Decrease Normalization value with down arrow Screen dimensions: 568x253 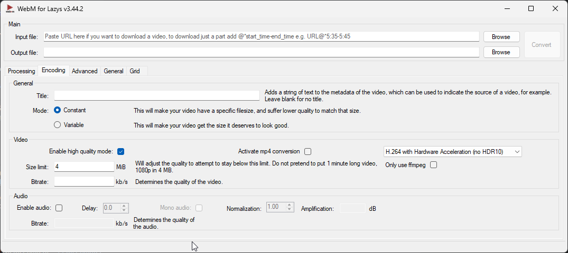tap(289, 210)
